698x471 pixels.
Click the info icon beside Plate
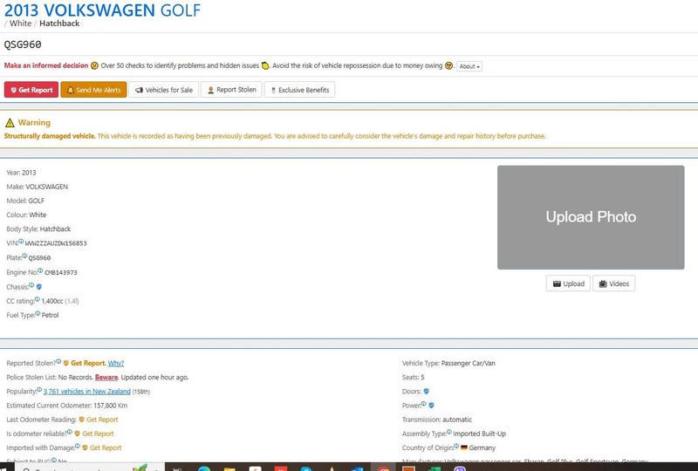coord(25,256)
